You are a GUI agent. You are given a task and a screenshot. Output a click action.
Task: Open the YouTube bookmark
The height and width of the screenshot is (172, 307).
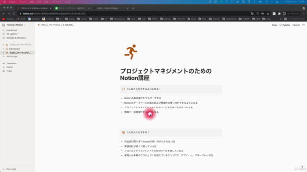(x=8, y=19)
